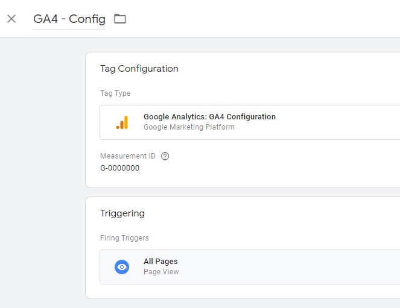Click the Page View trigger type text

[x=161, y=272]
